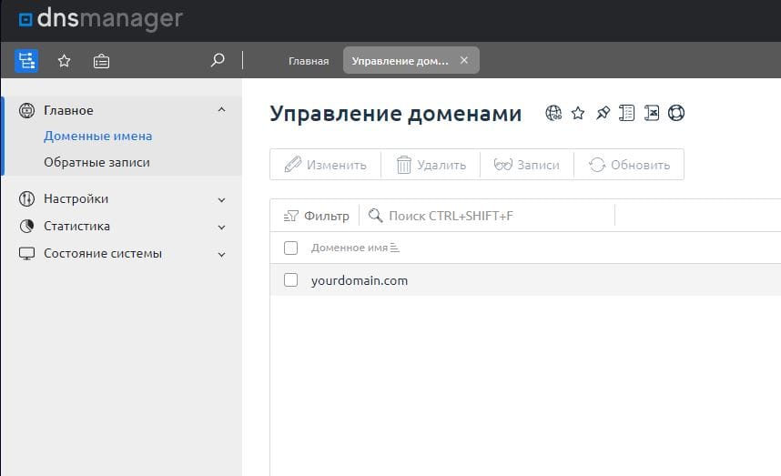Open Обратные записи in sidebar

96,162
